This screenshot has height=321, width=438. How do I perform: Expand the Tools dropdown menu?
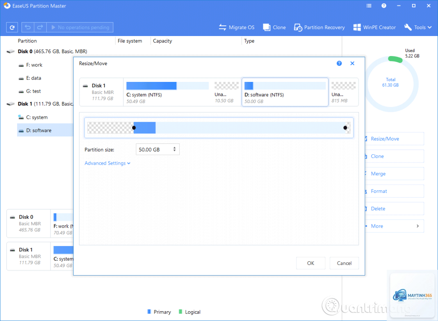point(418,27)
